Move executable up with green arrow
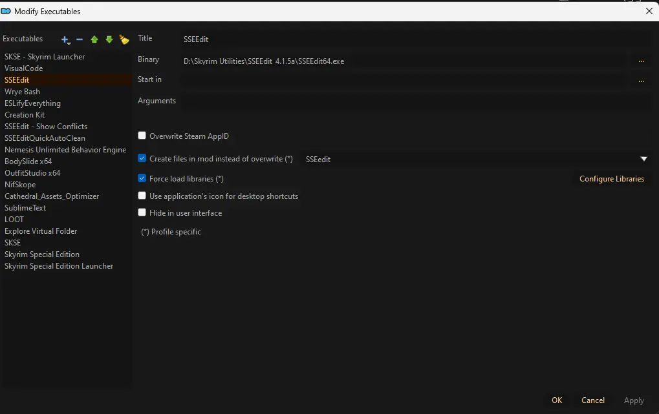This screenshot has width=659, height=414. pos(94,39)
